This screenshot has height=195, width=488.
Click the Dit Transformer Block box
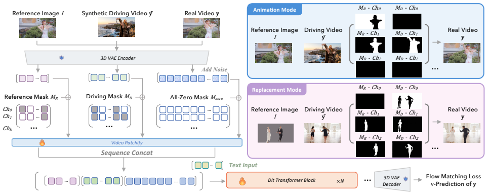(x=292, y=180)
